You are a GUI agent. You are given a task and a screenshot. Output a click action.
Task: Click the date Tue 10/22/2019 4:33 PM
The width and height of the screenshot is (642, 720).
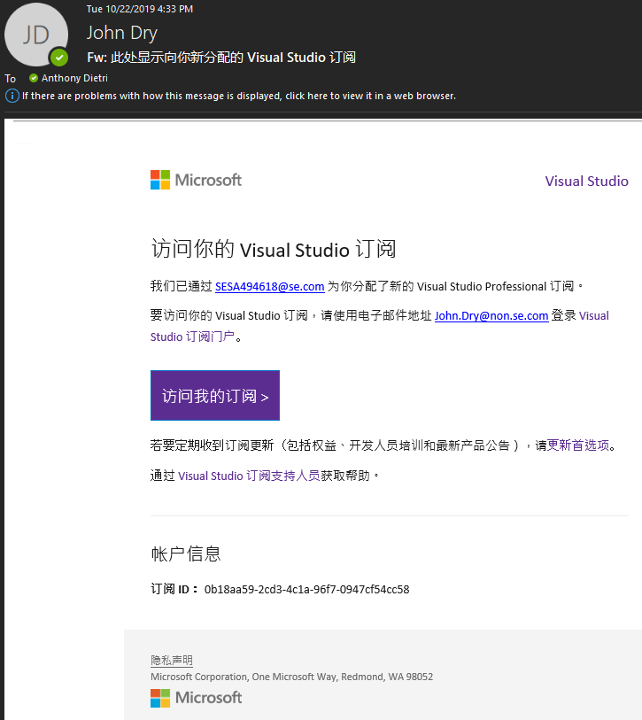coord(140,9)
